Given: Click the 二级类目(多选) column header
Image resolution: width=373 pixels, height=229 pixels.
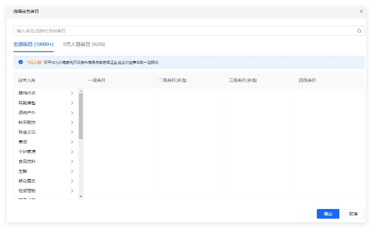Looking at the screenshot, I should coord(173,80).
